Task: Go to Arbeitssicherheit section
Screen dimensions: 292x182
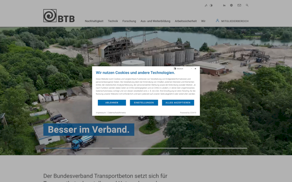Action: point(186,21)
